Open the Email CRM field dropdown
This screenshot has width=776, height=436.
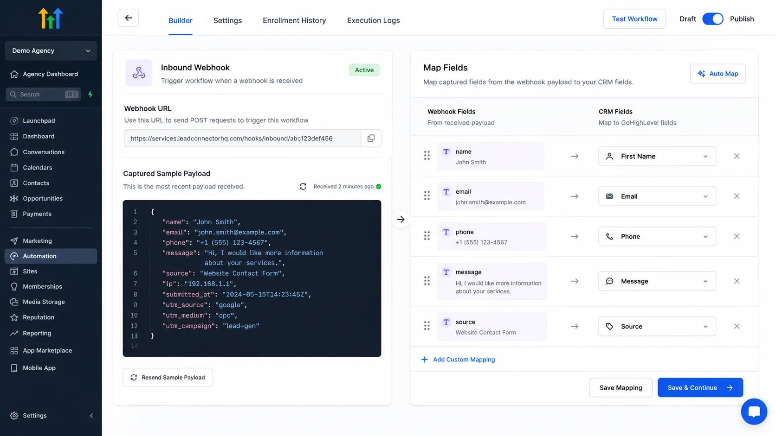[x=657, y=196]
